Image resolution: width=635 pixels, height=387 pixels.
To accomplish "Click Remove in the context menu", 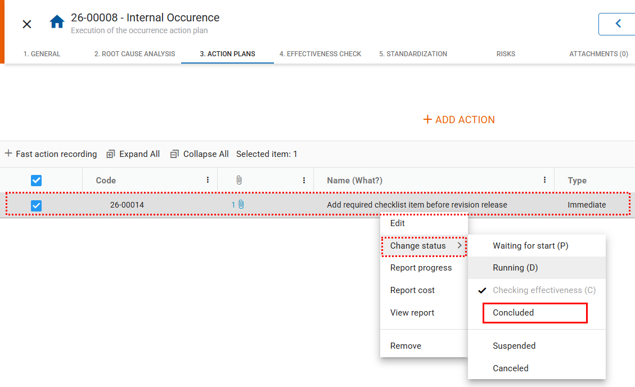I will [x=406, y=346].
